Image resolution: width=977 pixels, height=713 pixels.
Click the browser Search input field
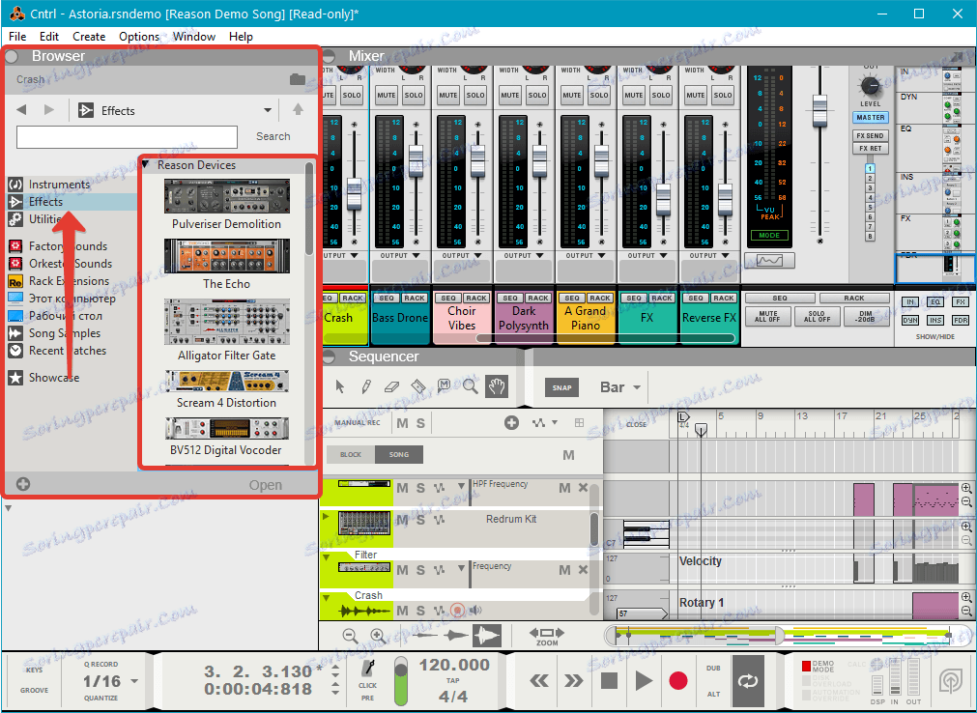(127, 136)
